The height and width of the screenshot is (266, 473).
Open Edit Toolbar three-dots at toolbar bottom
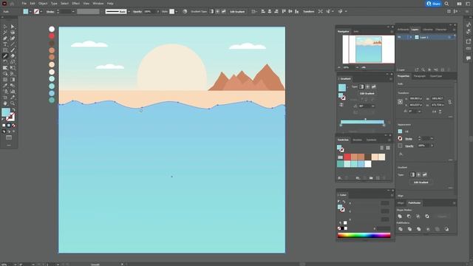click(9, 146)
